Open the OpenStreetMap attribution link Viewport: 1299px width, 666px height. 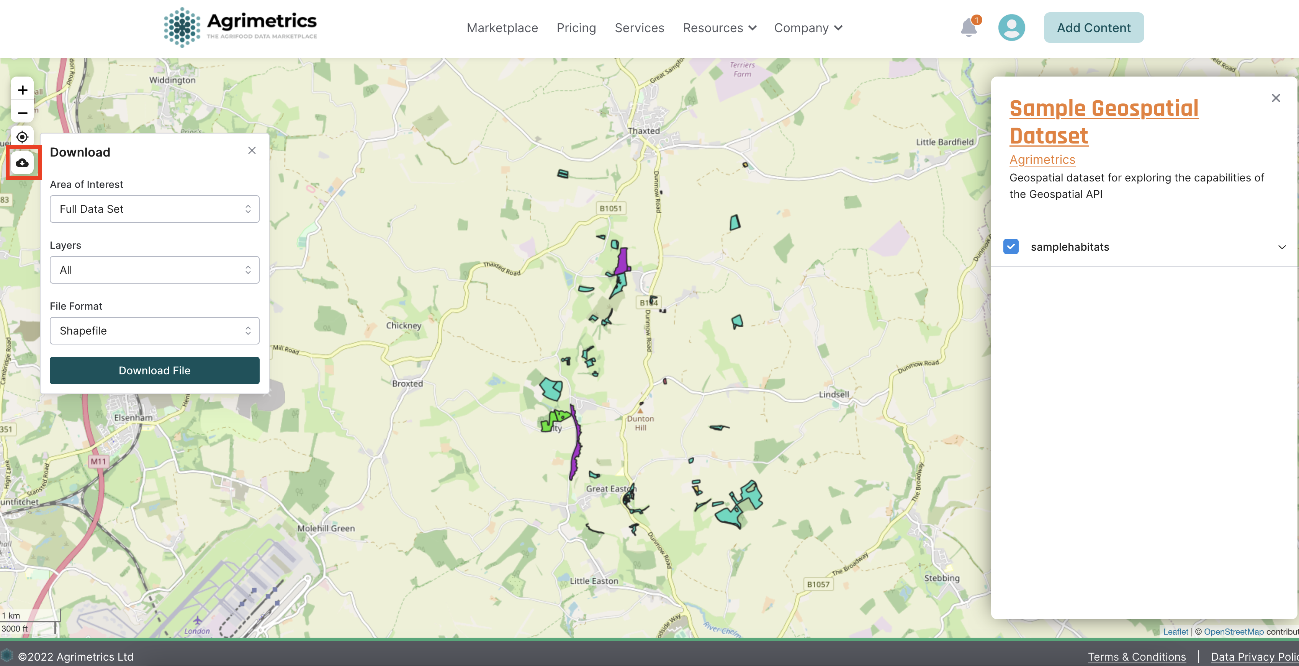point(1233,632)
